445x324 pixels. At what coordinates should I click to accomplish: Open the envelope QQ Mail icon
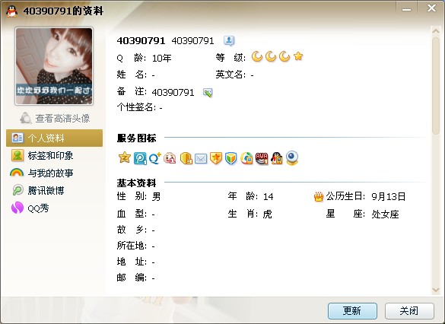[x=201, y=159]
